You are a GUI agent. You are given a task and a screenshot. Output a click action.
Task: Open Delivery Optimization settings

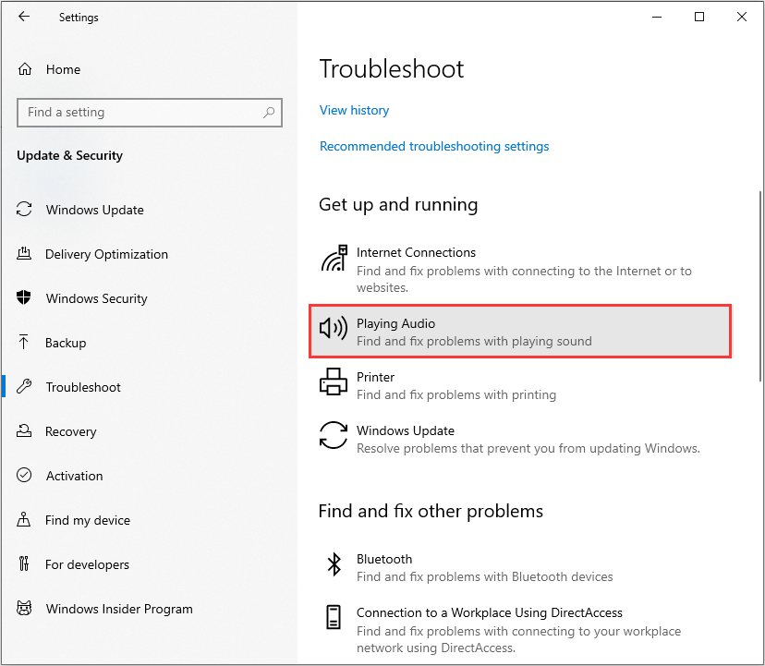click(x=106, y=254)
